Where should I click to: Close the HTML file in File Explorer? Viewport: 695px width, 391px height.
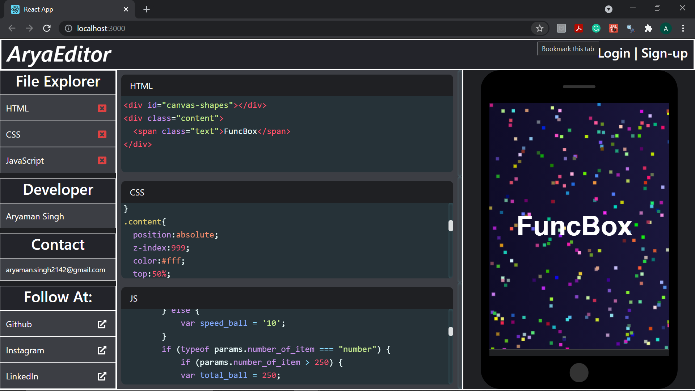click(102, 108)
